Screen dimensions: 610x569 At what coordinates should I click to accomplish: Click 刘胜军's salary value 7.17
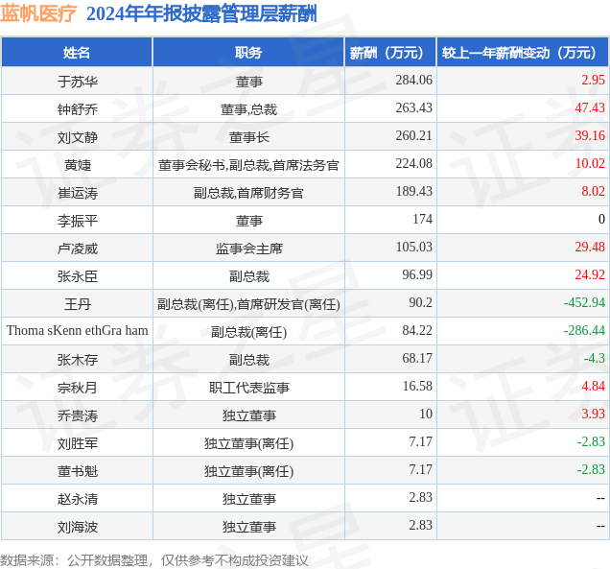420,441
